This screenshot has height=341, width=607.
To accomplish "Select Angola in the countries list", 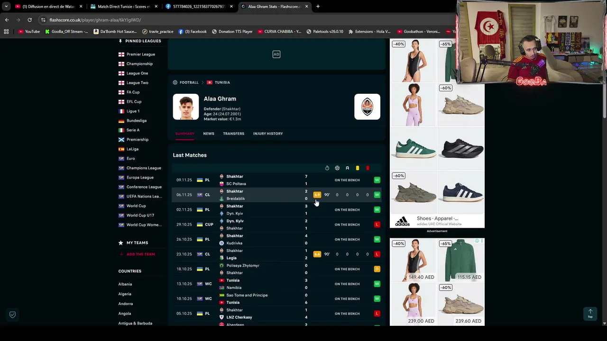I will (125, 314).
